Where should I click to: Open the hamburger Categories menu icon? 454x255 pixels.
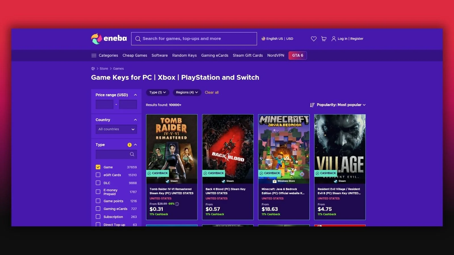pyautogui.click(x=94, y=56)
